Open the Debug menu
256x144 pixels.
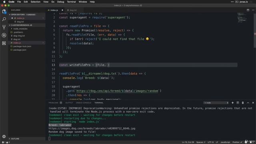pyautogui.click(x=60, y=2)
